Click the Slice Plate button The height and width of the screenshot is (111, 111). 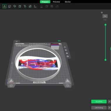point(99,102)
